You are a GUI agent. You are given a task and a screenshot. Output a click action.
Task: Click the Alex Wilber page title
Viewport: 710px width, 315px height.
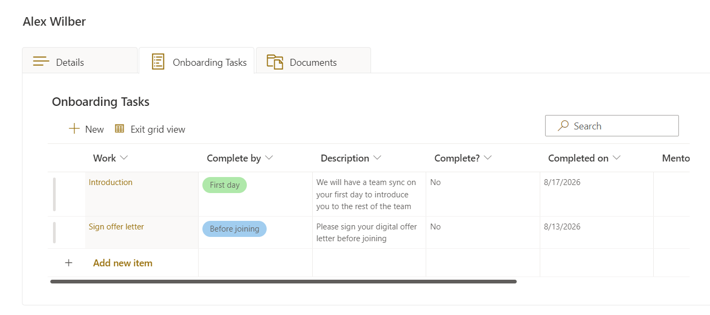click(x=54, y=21)
